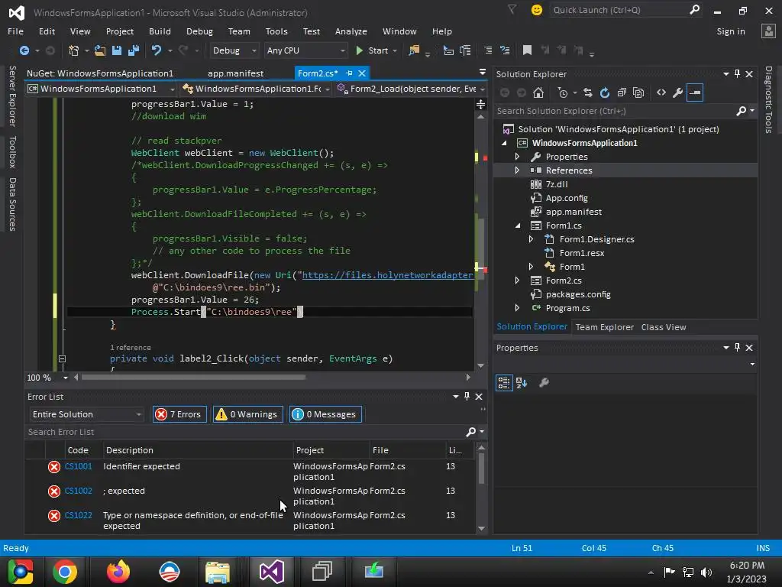Toggle auto-hide pin on Solution Explorer

[x=737, y=74]
